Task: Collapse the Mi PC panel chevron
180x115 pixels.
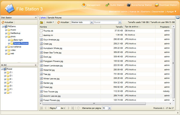Action: click(36, 65)
